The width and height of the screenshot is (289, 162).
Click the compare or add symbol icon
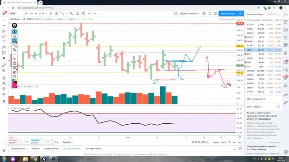pos(57,13)
